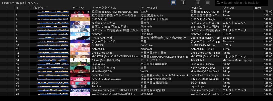
Task: Focus the 'Search within this track list' field
Action: click(x=242, y=3)
